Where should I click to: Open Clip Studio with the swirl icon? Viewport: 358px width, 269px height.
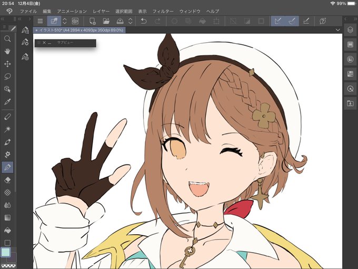75,21
